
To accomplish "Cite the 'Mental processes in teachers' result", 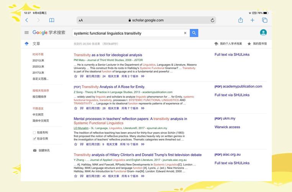I will 82,144.
